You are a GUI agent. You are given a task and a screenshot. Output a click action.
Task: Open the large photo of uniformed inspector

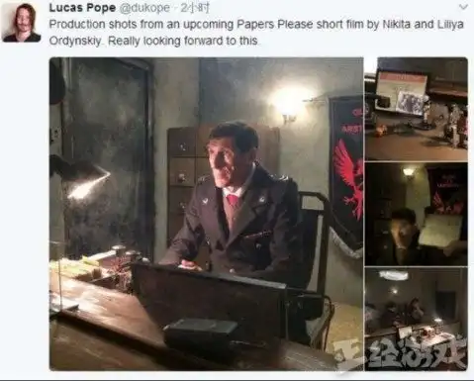point(207,214)
